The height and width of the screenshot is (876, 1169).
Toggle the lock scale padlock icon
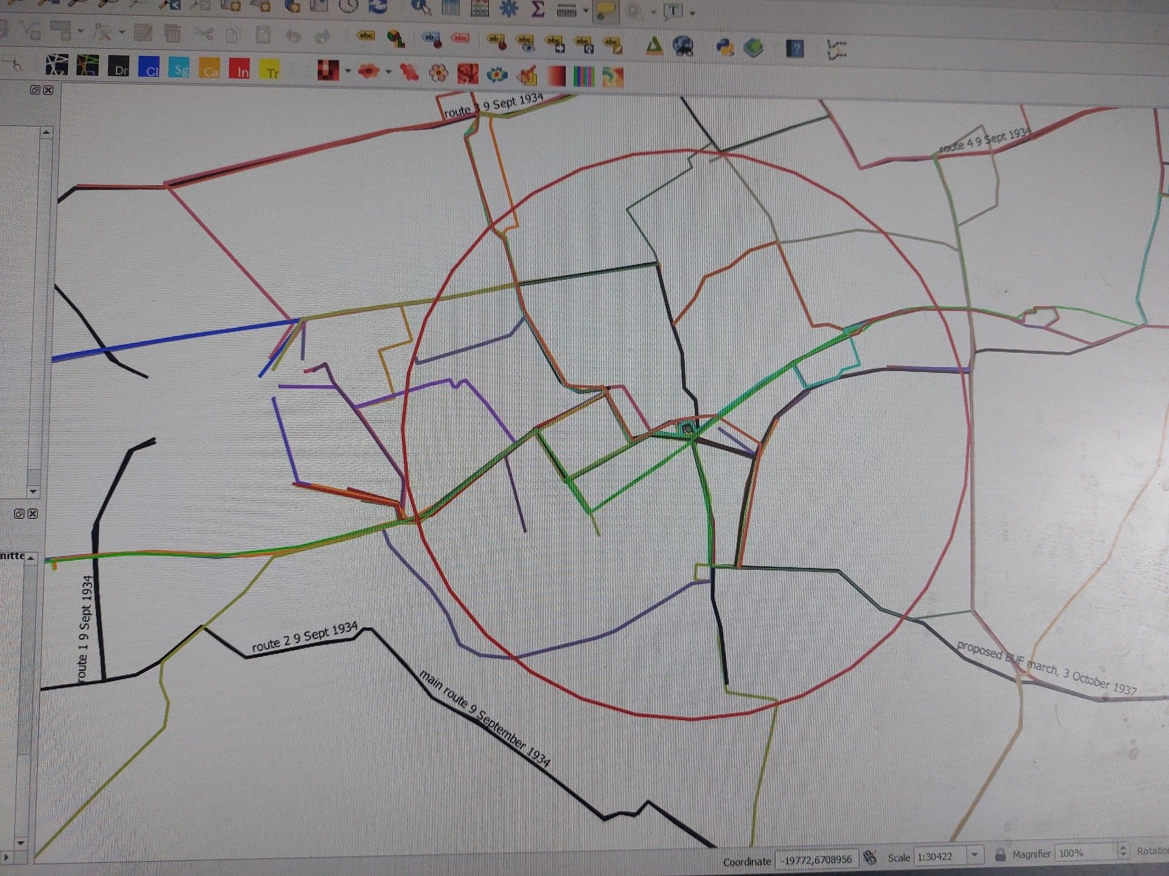[x=1000, y=855]
